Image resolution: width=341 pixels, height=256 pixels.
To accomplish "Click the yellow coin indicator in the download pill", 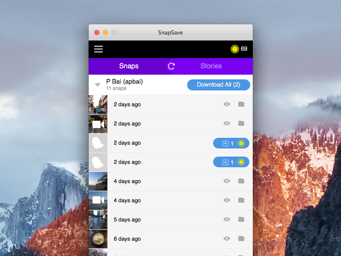I will click(x=241, y=143).
